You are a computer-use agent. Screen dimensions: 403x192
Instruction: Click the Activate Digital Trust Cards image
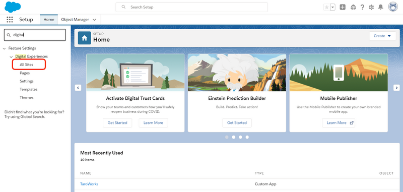(135, 73)
